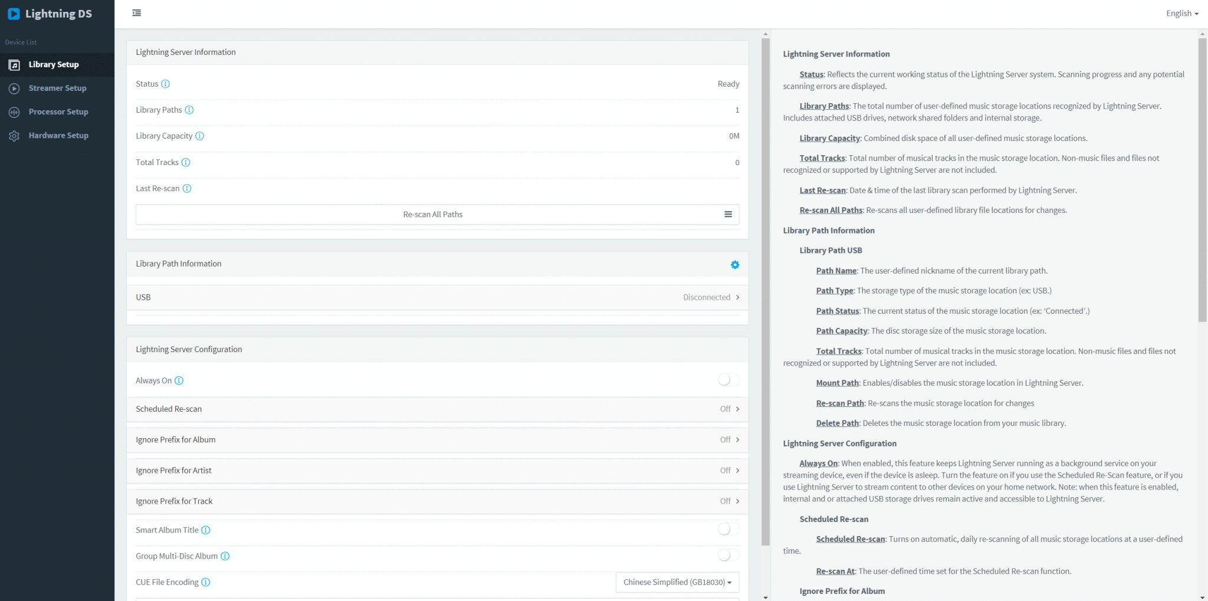
Task: Click the Lightning Server Configuration card header
Action: pos(438,349)
